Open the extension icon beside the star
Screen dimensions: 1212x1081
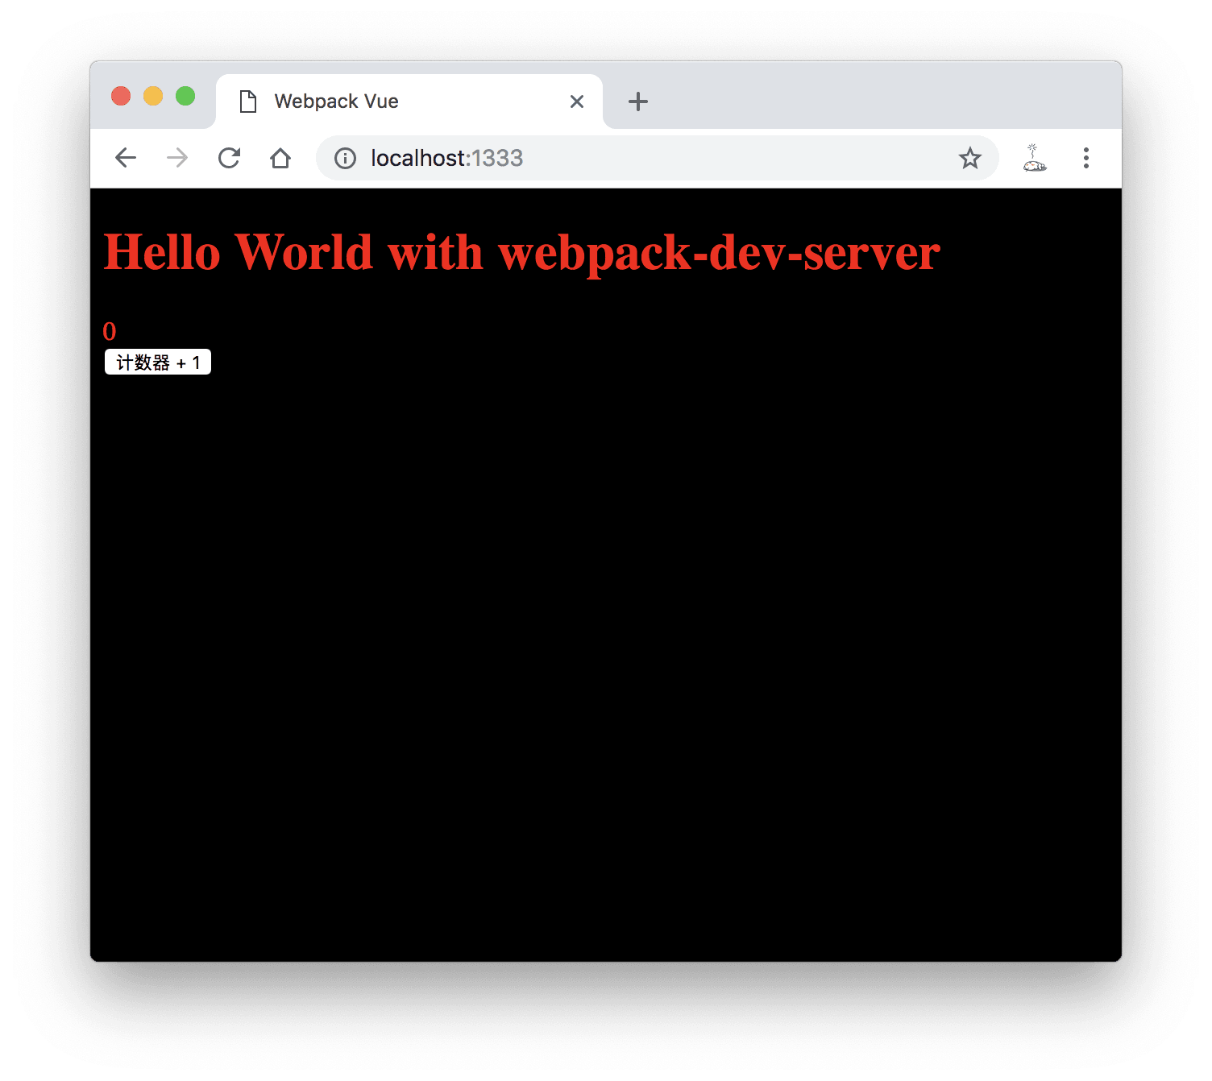point(1034,158)
